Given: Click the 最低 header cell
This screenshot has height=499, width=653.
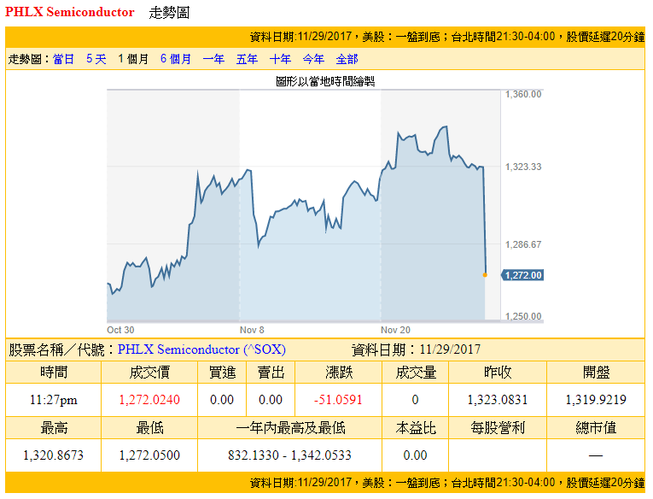Looking at the screenshot, I should [x=149, y=428].
